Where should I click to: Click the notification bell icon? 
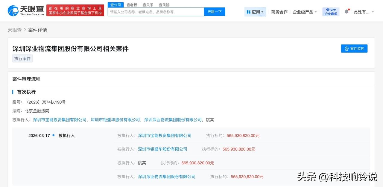[346, 12]
